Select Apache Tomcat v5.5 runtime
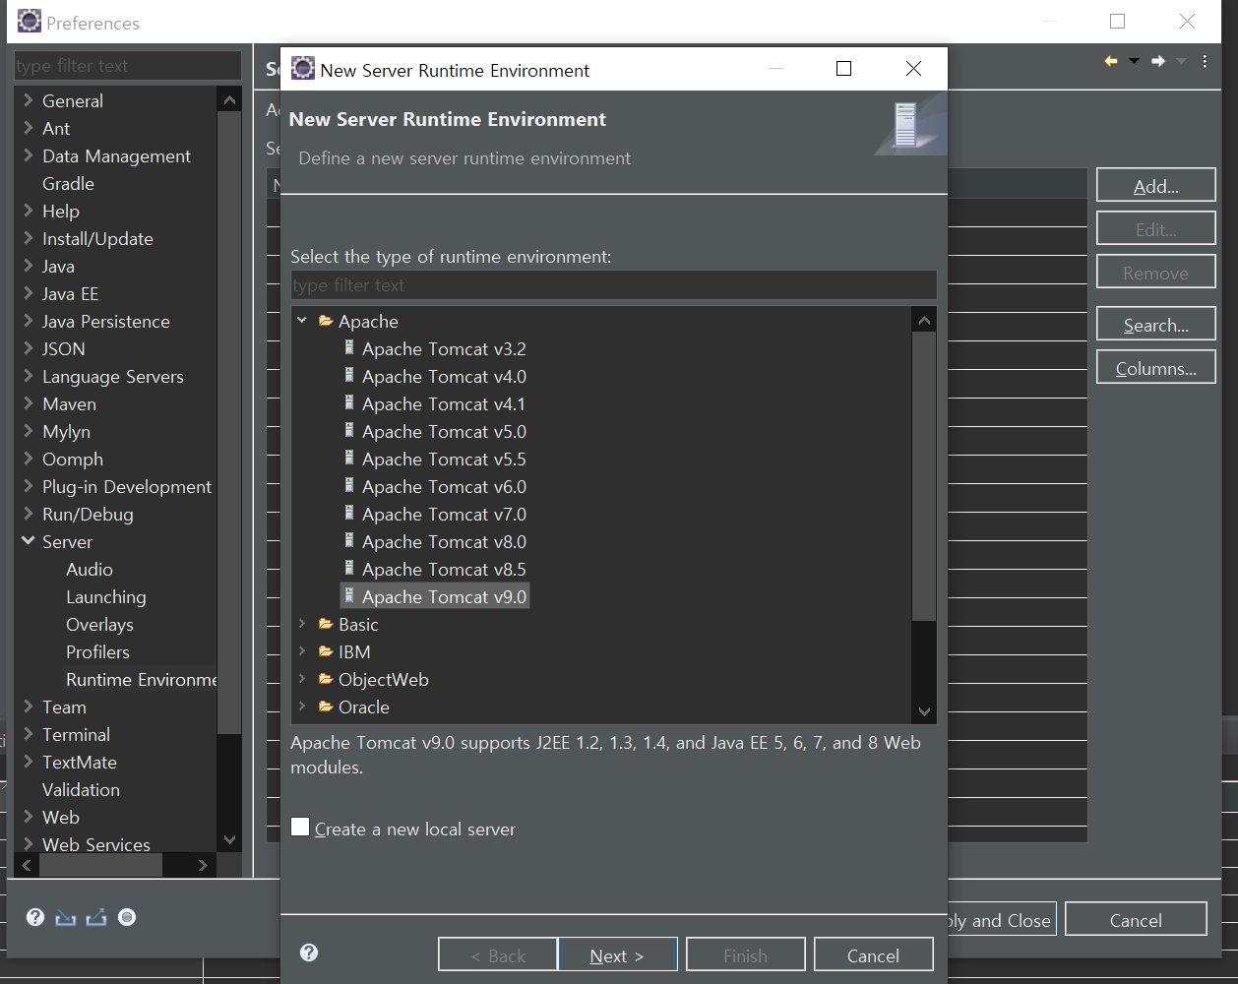The image size is (1238, 984). 444,459
